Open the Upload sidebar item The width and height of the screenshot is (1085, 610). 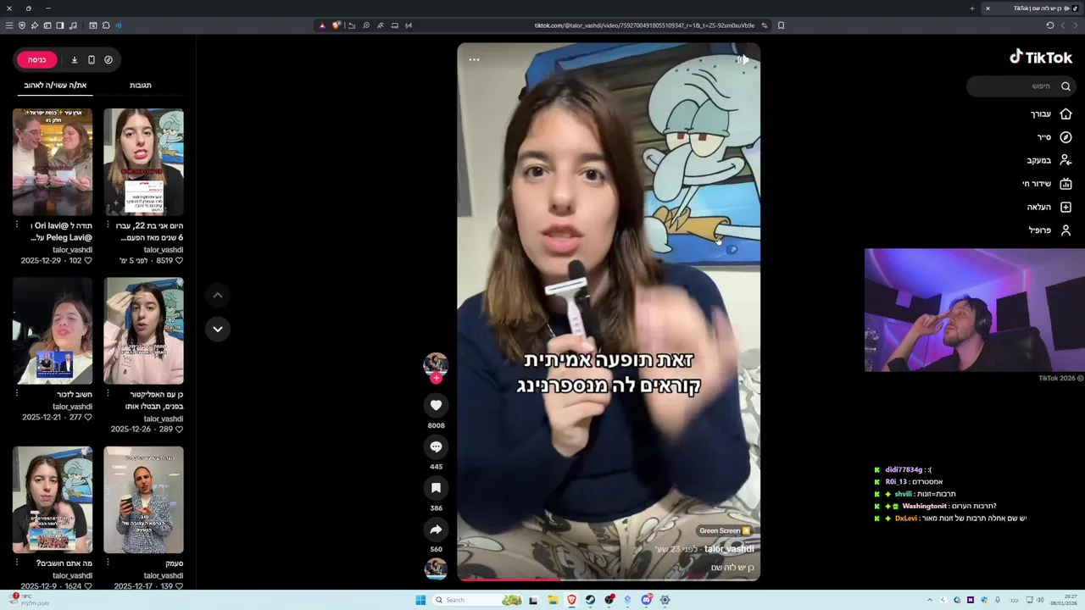[x=1049, y=207]
